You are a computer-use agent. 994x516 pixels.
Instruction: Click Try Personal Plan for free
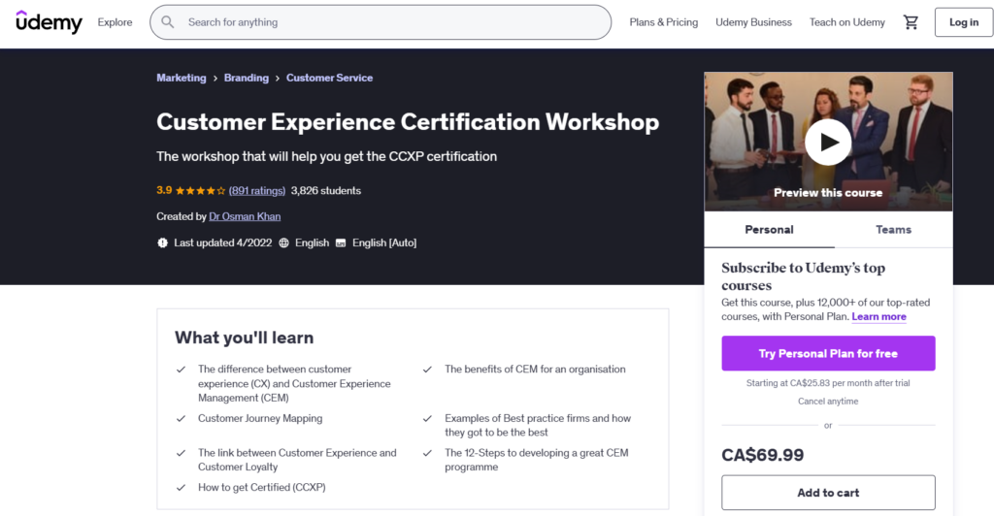(828, 353)
